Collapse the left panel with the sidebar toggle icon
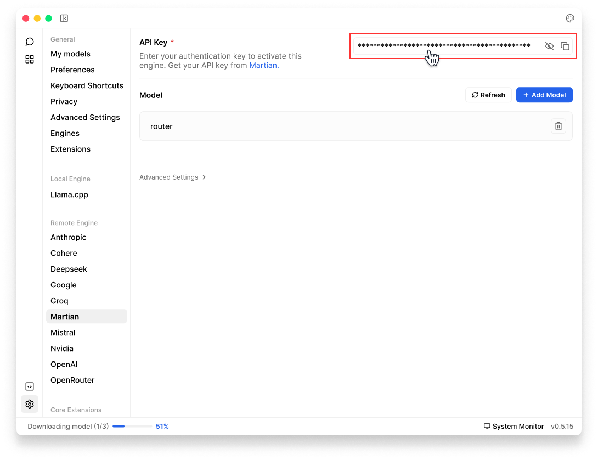Screen dimensions: 598x460 pos(64,19)
